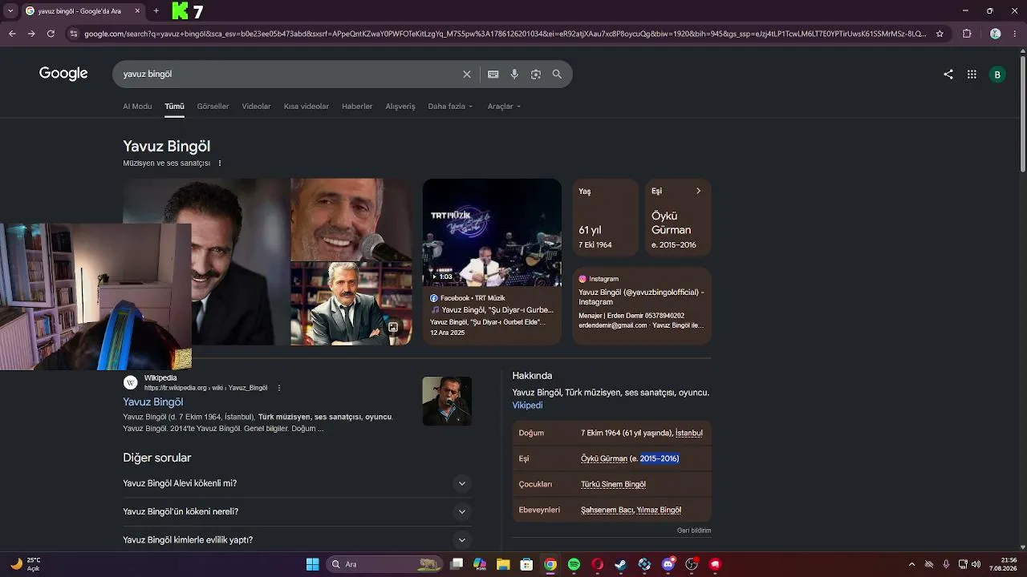Image resolution: width=1027 pixels, height=577 pixels.
Task: Click the Windows taskbar search box
Action: [x=384, y=564]
